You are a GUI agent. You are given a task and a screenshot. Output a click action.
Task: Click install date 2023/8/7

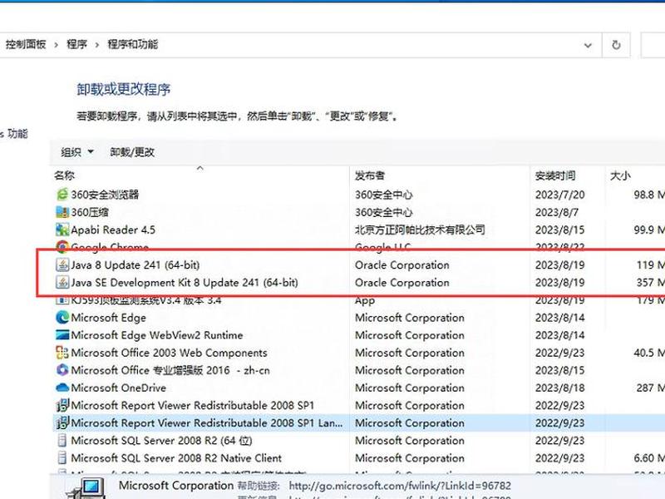(x=556, y=212)
